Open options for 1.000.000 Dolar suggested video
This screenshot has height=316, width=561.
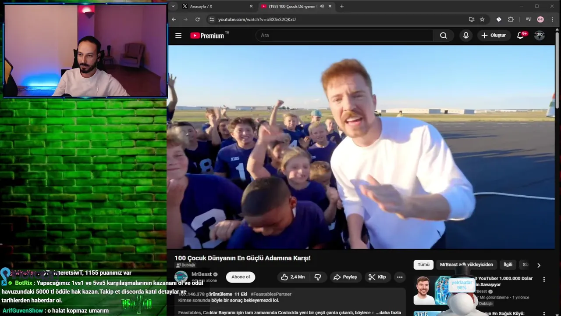544,279
